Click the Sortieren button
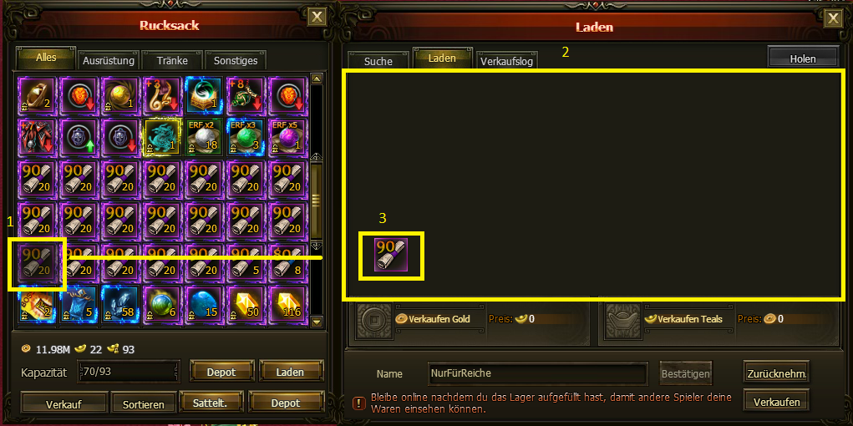This screenshot has width=853, height=426. click(x=145, y=403)
